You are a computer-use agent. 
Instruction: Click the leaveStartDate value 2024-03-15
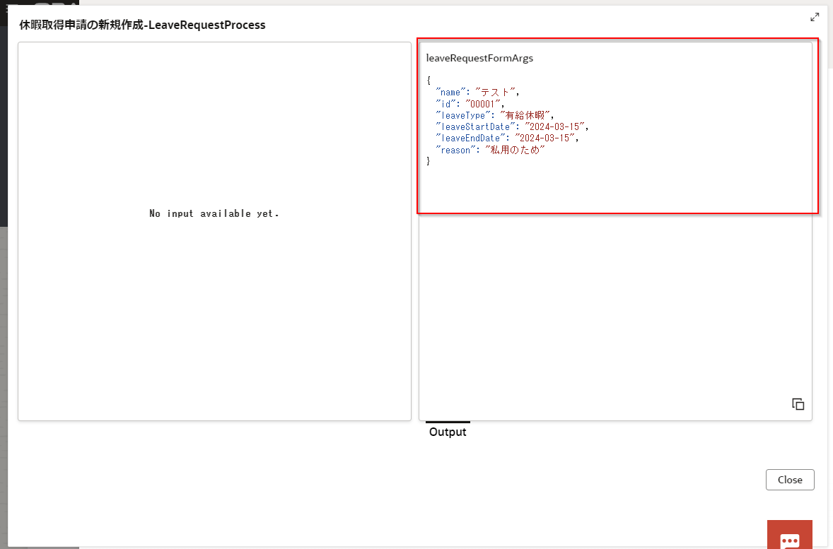coord(555,126)
